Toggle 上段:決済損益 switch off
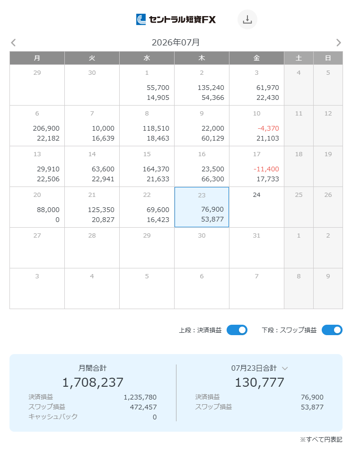Image resolution: width=352 pixels, height=453 pixels. [237, 330]
